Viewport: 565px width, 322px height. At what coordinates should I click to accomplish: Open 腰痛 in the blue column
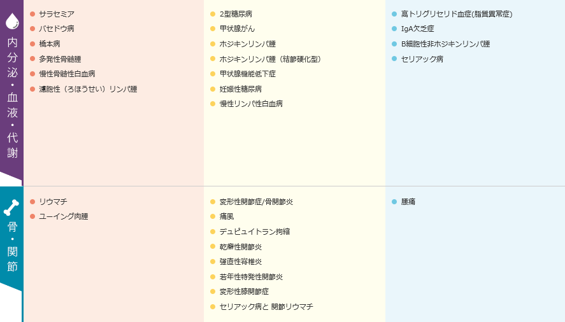[408, 202]
